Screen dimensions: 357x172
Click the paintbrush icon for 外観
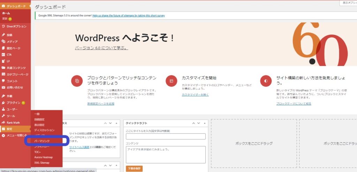(3, 96)
